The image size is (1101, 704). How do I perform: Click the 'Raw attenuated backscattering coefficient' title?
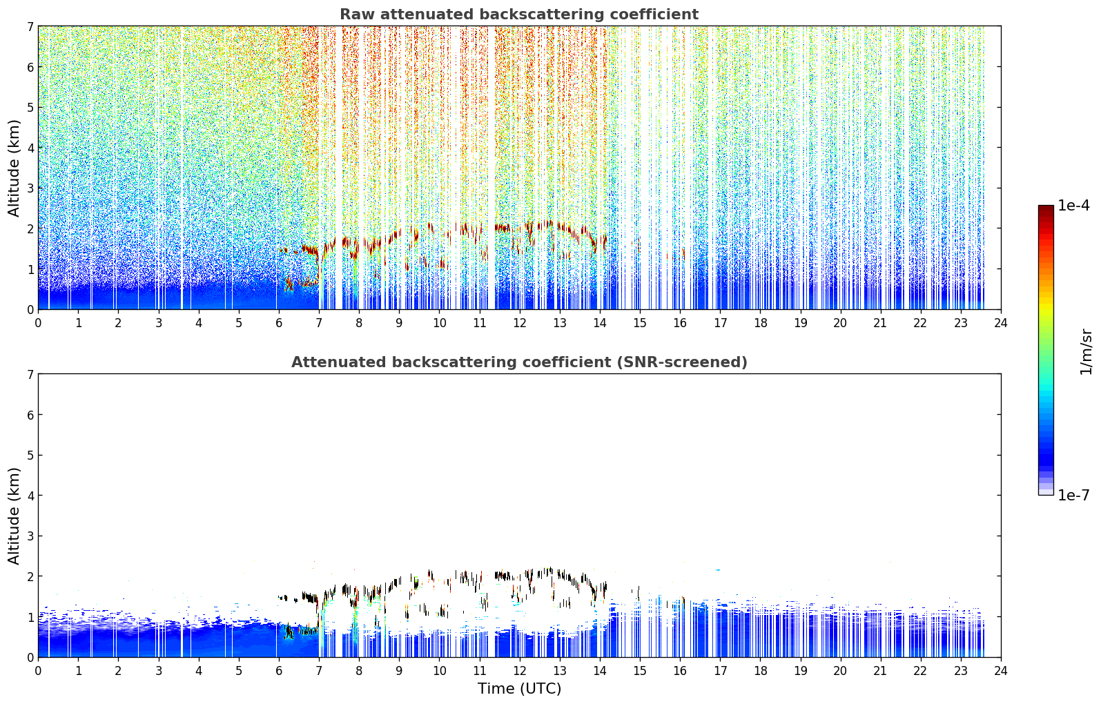(x=519, y=14)
